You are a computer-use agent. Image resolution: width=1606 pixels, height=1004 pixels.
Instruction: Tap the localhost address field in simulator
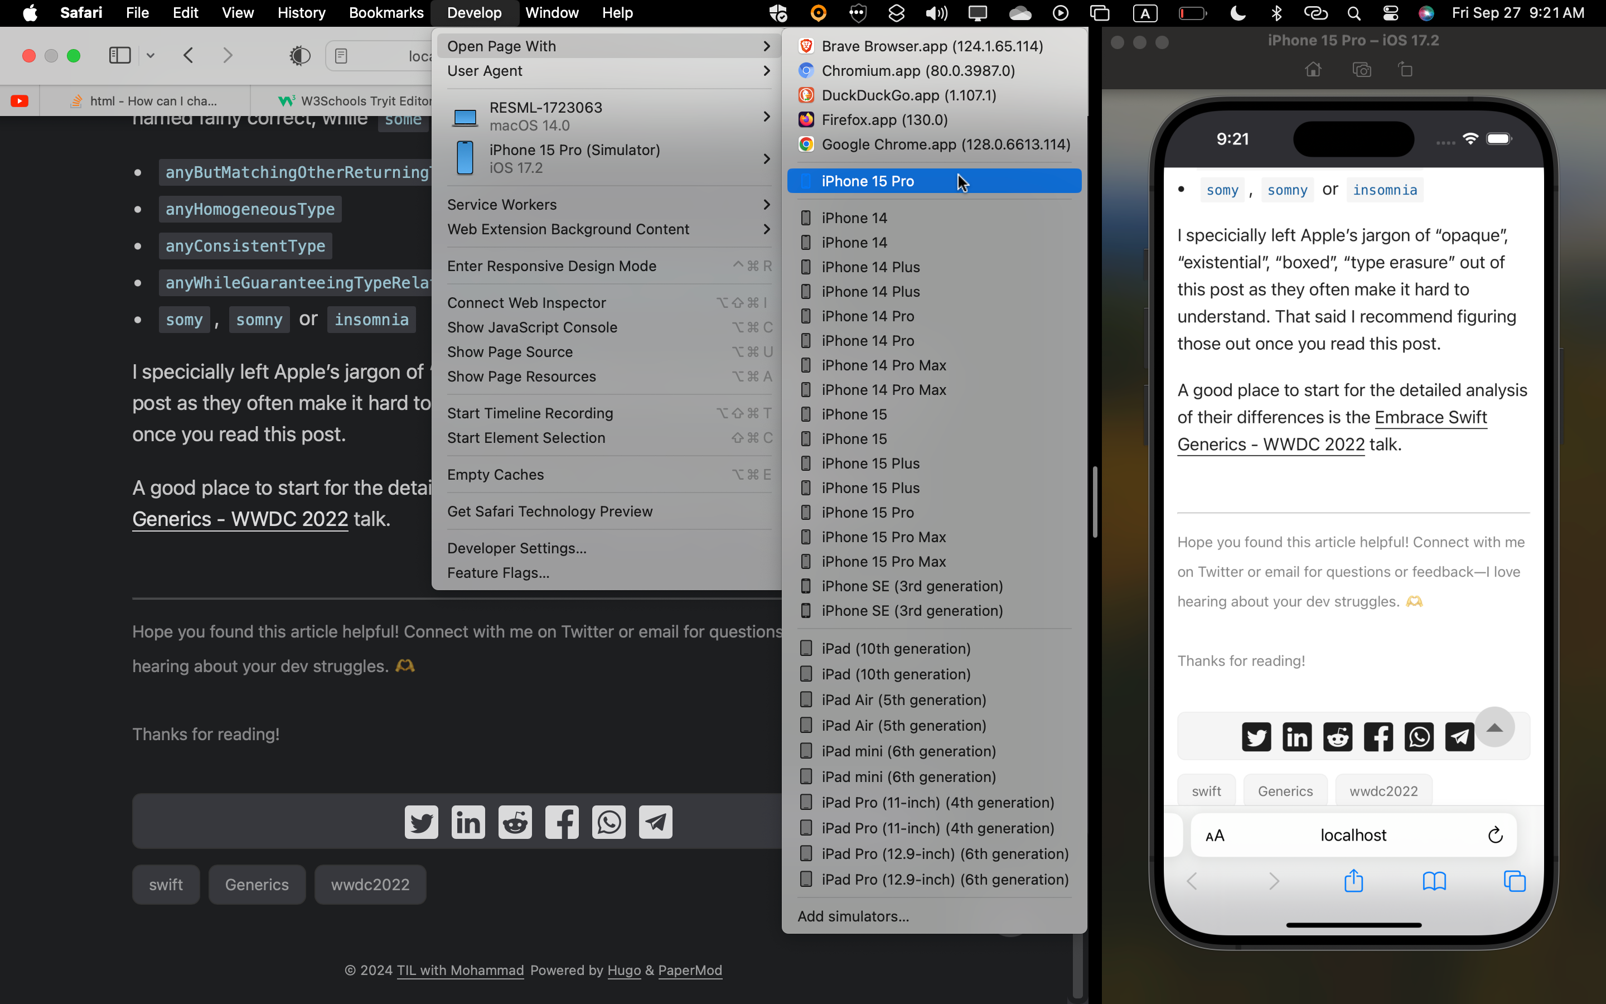point(1353,834)
